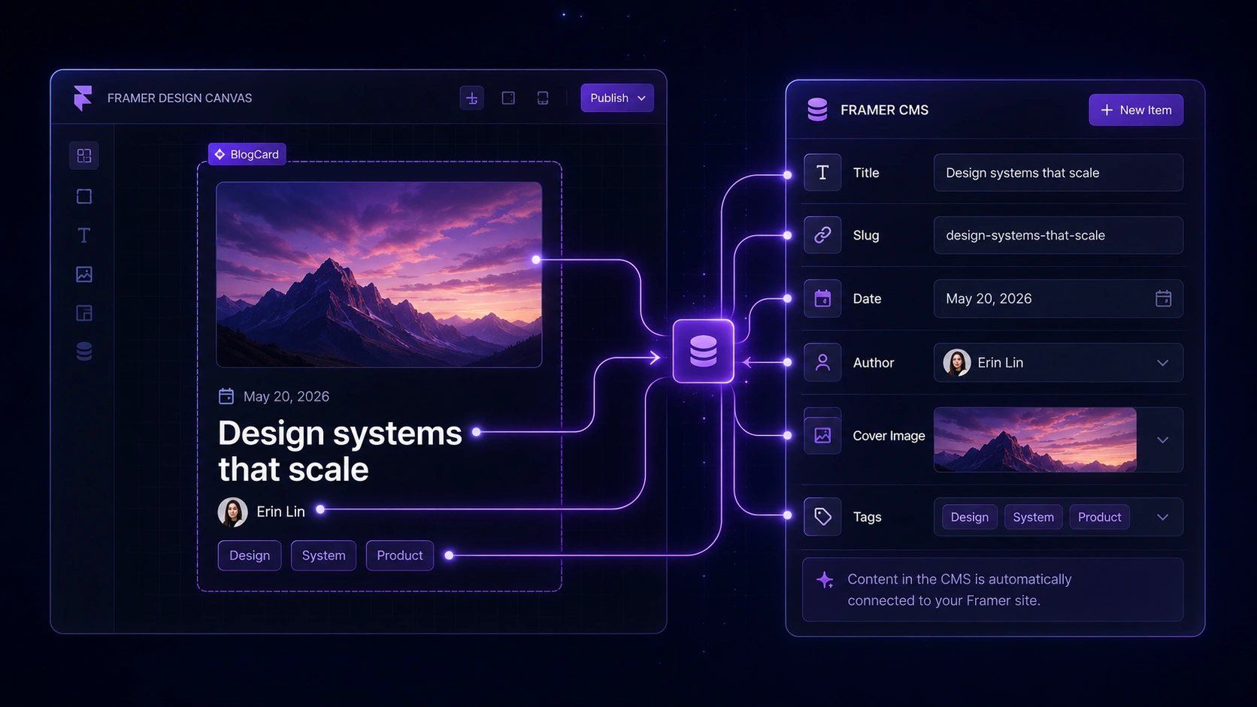This screenshot has height=707, width=1257.
Task: Select 'Erin Lin' author name in BlogCard
Action: (x=280, y=512)
